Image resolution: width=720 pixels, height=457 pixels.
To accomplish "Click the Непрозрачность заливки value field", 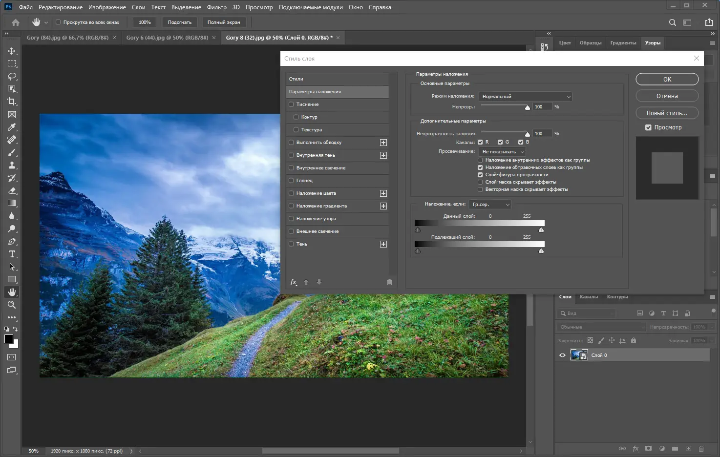I will [542, 134].
